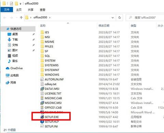Open 文档 in the navigation pane
This screenshot has width=164, height=133.
click(15, 45)
